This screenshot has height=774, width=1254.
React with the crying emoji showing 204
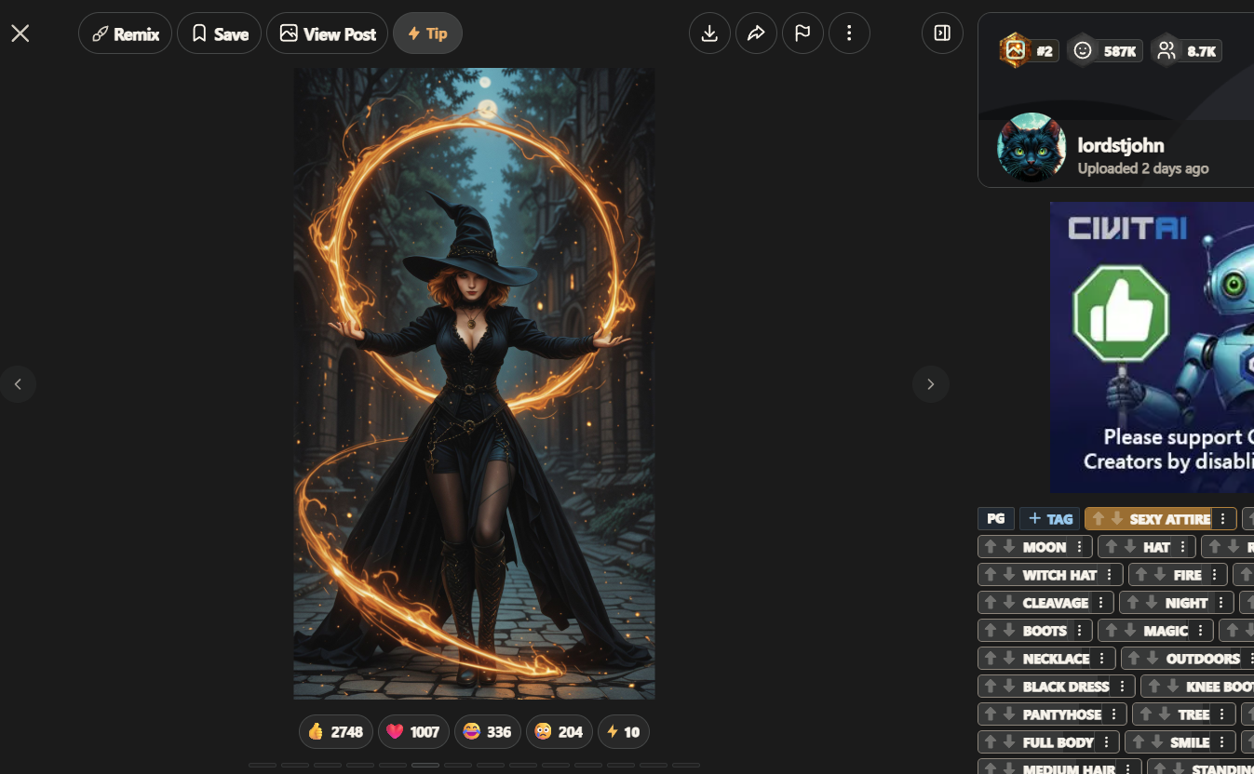[559, 732]
